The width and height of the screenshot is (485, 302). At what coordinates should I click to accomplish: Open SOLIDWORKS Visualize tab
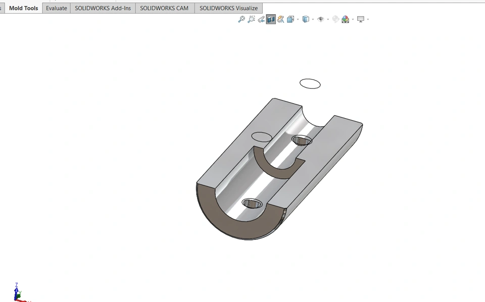point(228,9)
